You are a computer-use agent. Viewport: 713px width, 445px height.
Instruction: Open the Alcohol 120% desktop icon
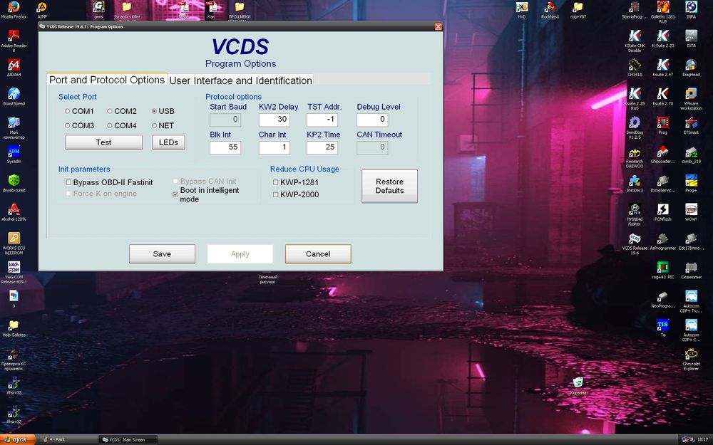coord(14,212)
